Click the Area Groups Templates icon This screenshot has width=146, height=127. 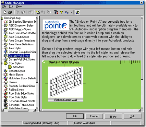(6, 40)
